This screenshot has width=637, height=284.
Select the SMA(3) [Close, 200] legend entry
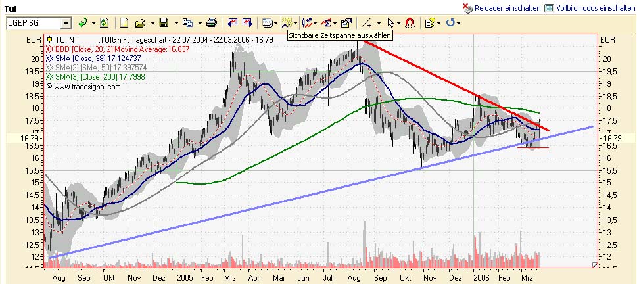(x=95, y=77)
